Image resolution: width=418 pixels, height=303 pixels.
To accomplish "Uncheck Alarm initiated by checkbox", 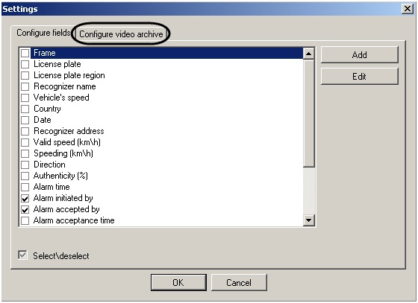I will [25, 198].
